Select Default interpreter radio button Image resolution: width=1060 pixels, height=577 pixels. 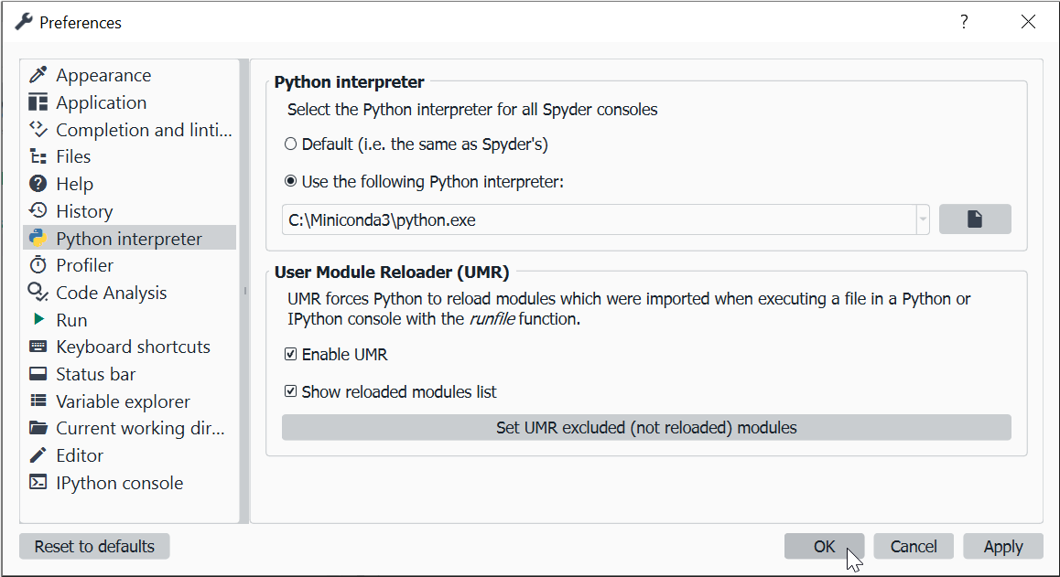[x=291, y=144]
